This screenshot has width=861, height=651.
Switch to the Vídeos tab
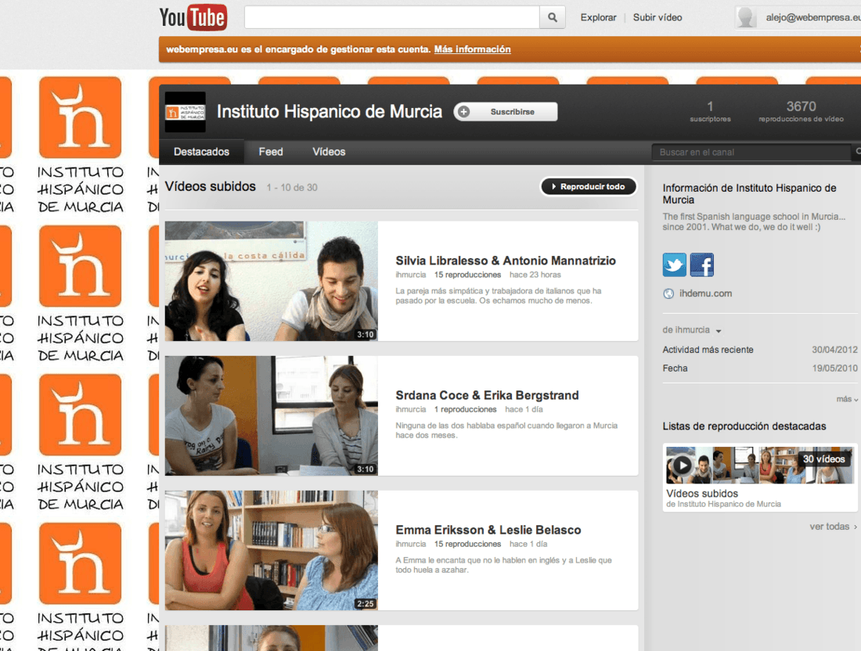click(x=329, y=152)
